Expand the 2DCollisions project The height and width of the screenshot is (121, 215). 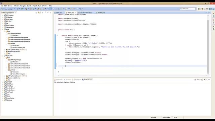pyautogui.click(x=3, y=15)
